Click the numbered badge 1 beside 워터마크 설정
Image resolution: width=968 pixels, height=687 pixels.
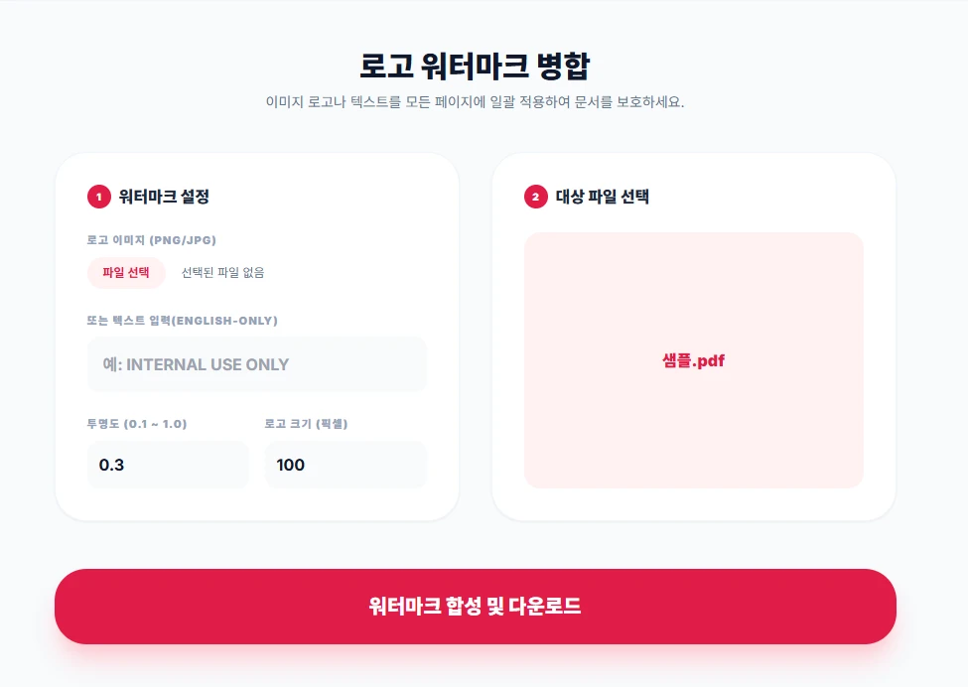coord(96,197)
